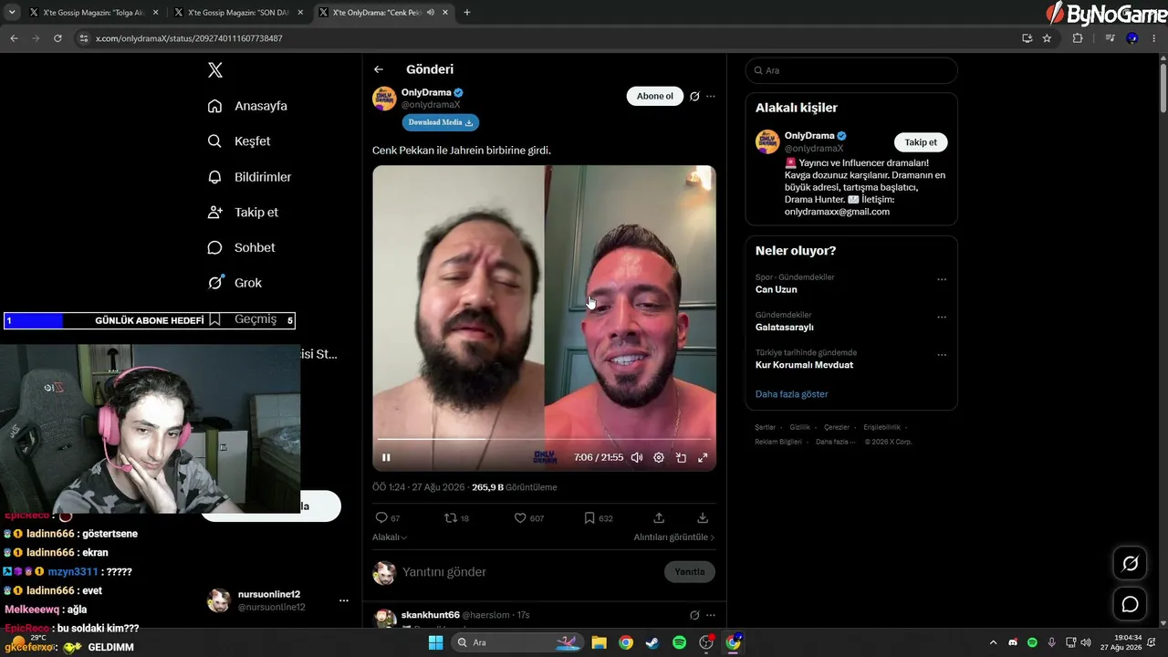Open Grok from the sidebar
The height and width of the screenshot is (657, 1168).
(x=235, y=283)
